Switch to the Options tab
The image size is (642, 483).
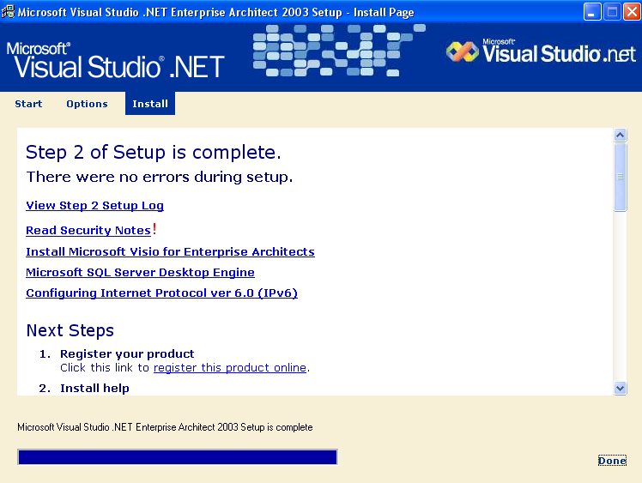coord(87,104)
